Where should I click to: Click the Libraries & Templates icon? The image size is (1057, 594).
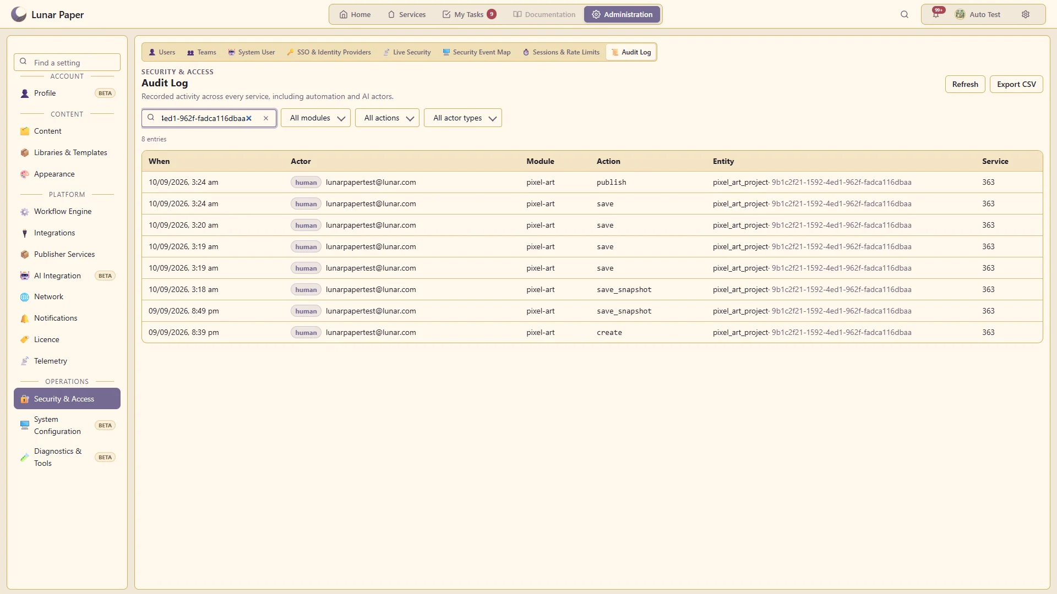(x=25, y=153)
